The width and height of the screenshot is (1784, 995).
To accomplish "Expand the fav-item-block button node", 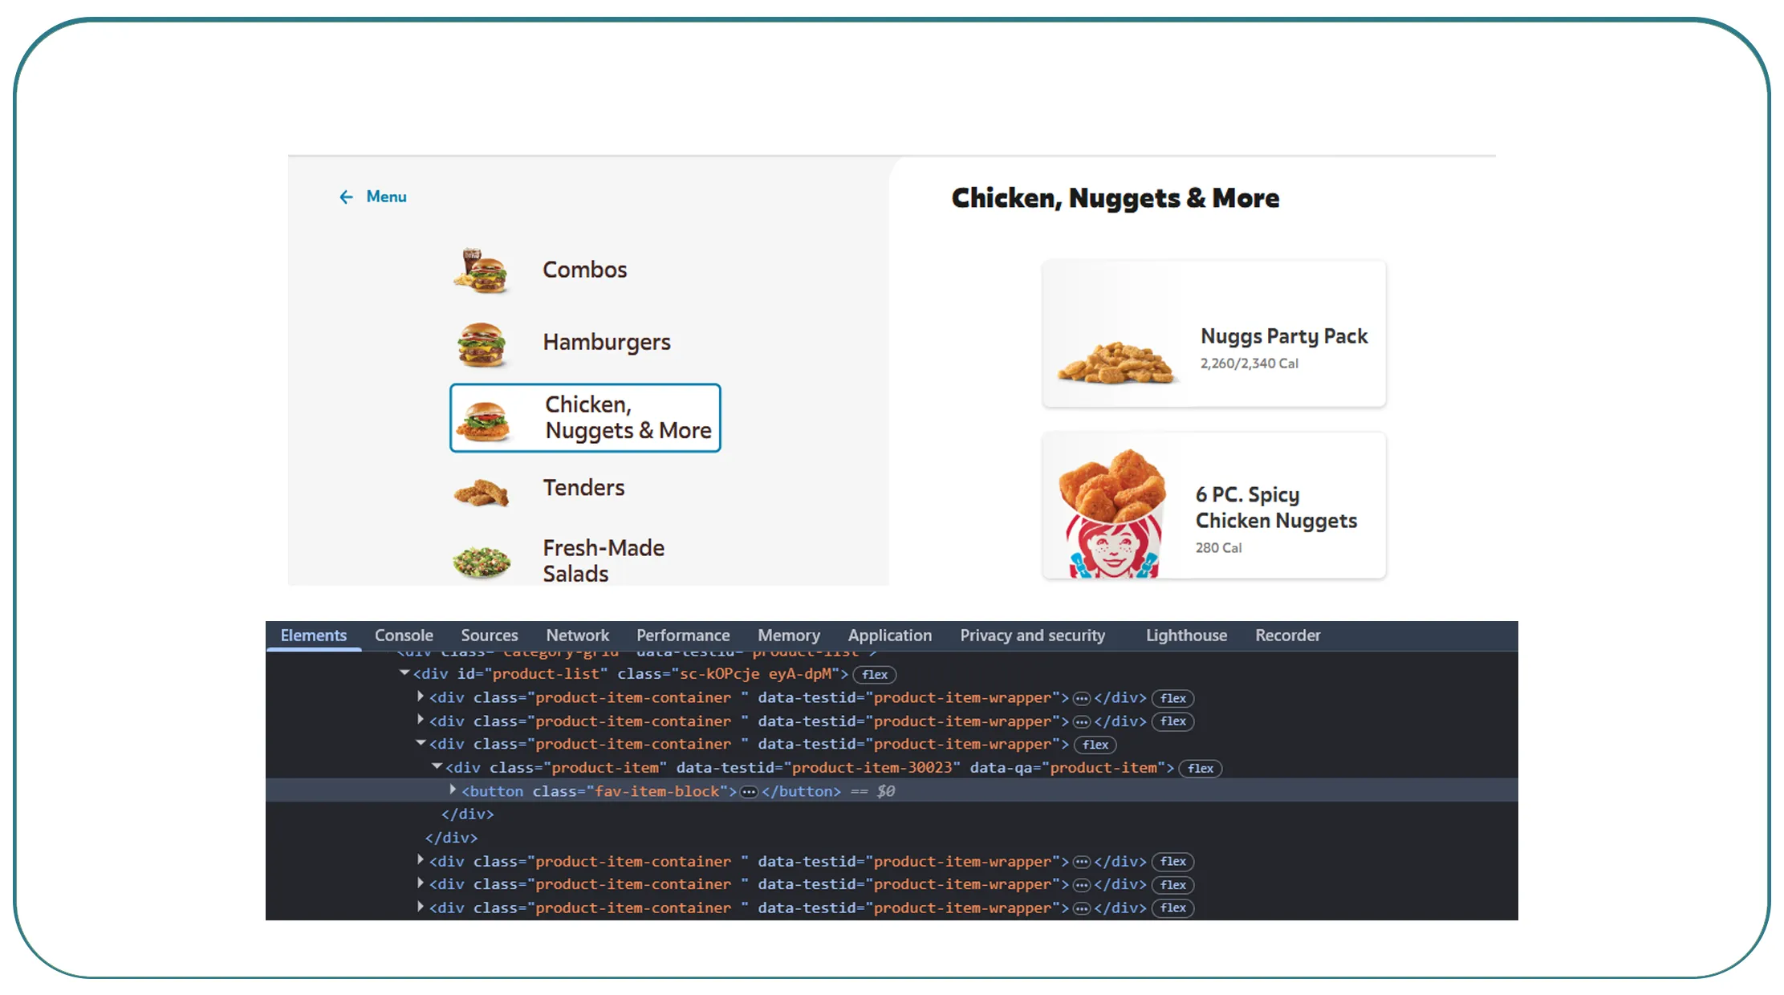I will pos(453,790).
